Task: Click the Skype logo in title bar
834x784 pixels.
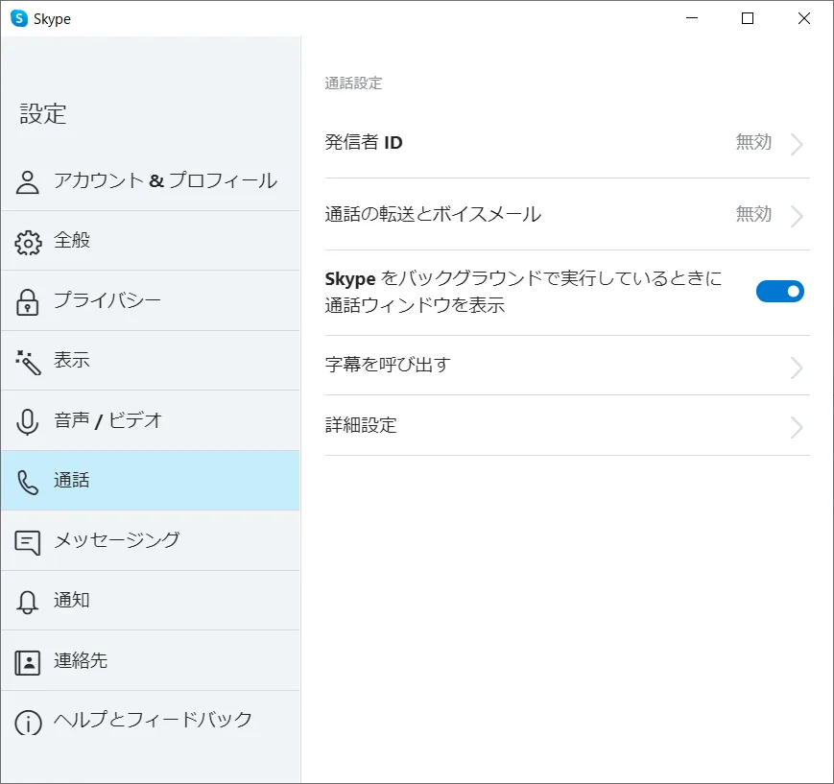Action: click(x=18, y=18)
